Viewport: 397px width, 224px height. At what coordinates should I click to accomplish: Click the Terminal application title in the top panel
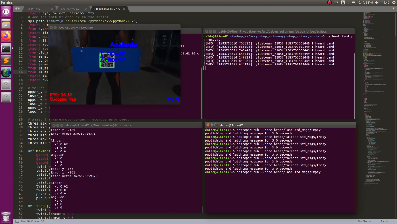[7, 2]
